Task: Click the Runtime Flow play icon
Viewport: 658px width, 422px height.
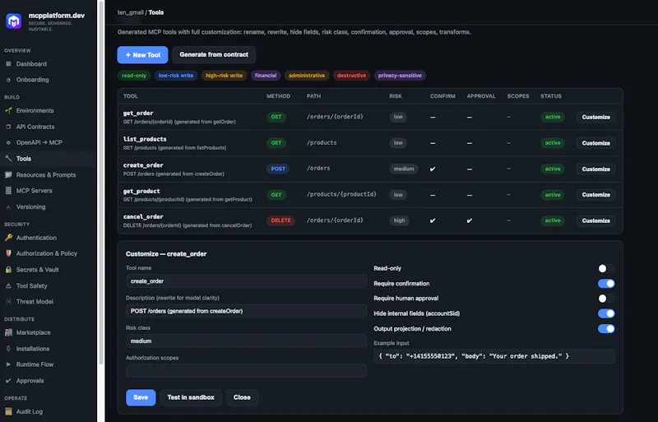Action: tap(8, 364)
